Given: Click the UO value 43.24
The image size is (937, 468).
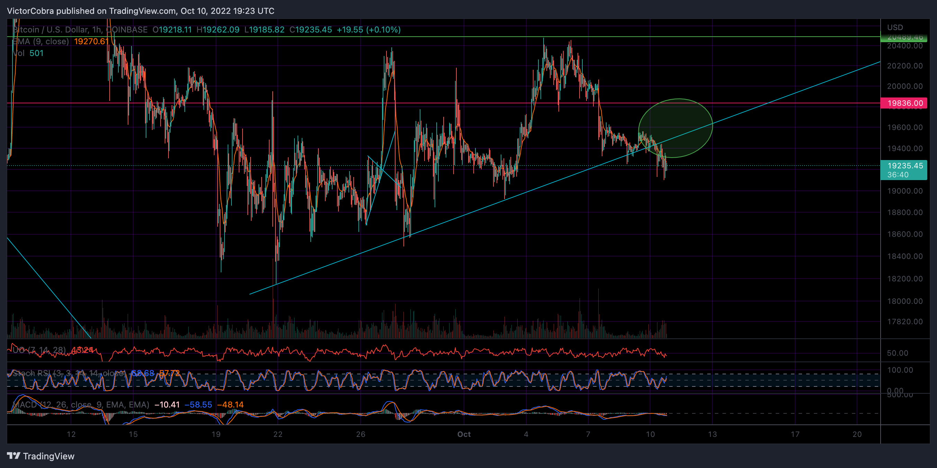Looking at the screenshot, I should pyautogui.click(x=82, y=350).
